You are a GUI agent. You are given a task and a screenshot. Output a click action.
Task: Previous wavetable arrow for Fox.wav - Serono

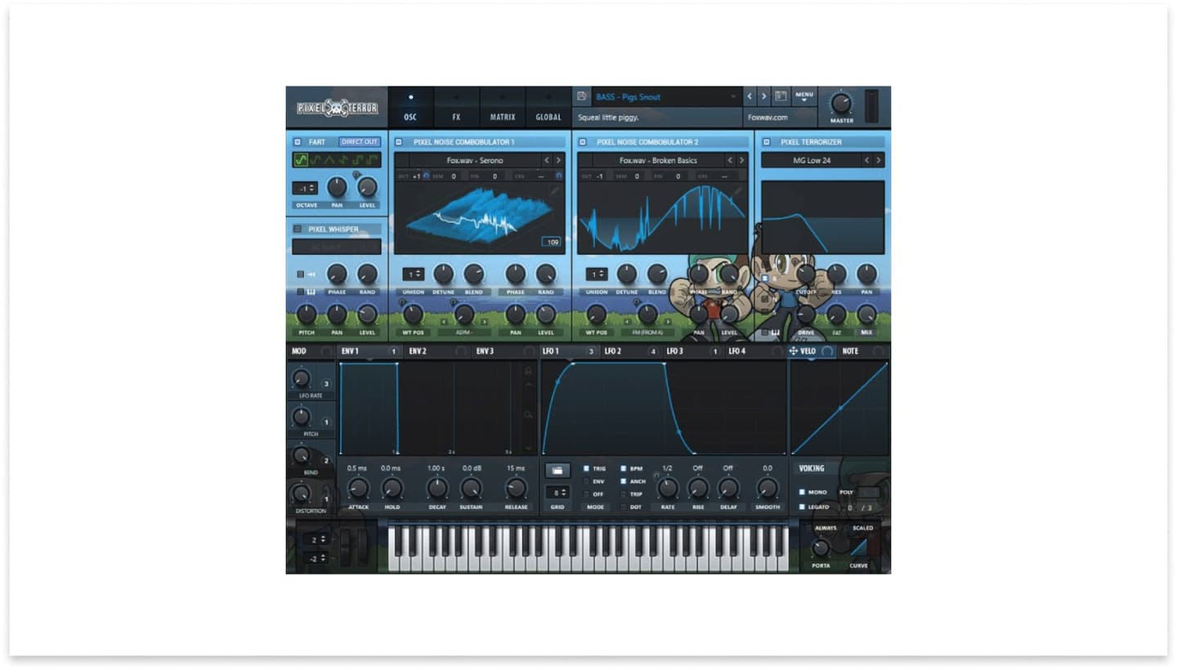547,160
